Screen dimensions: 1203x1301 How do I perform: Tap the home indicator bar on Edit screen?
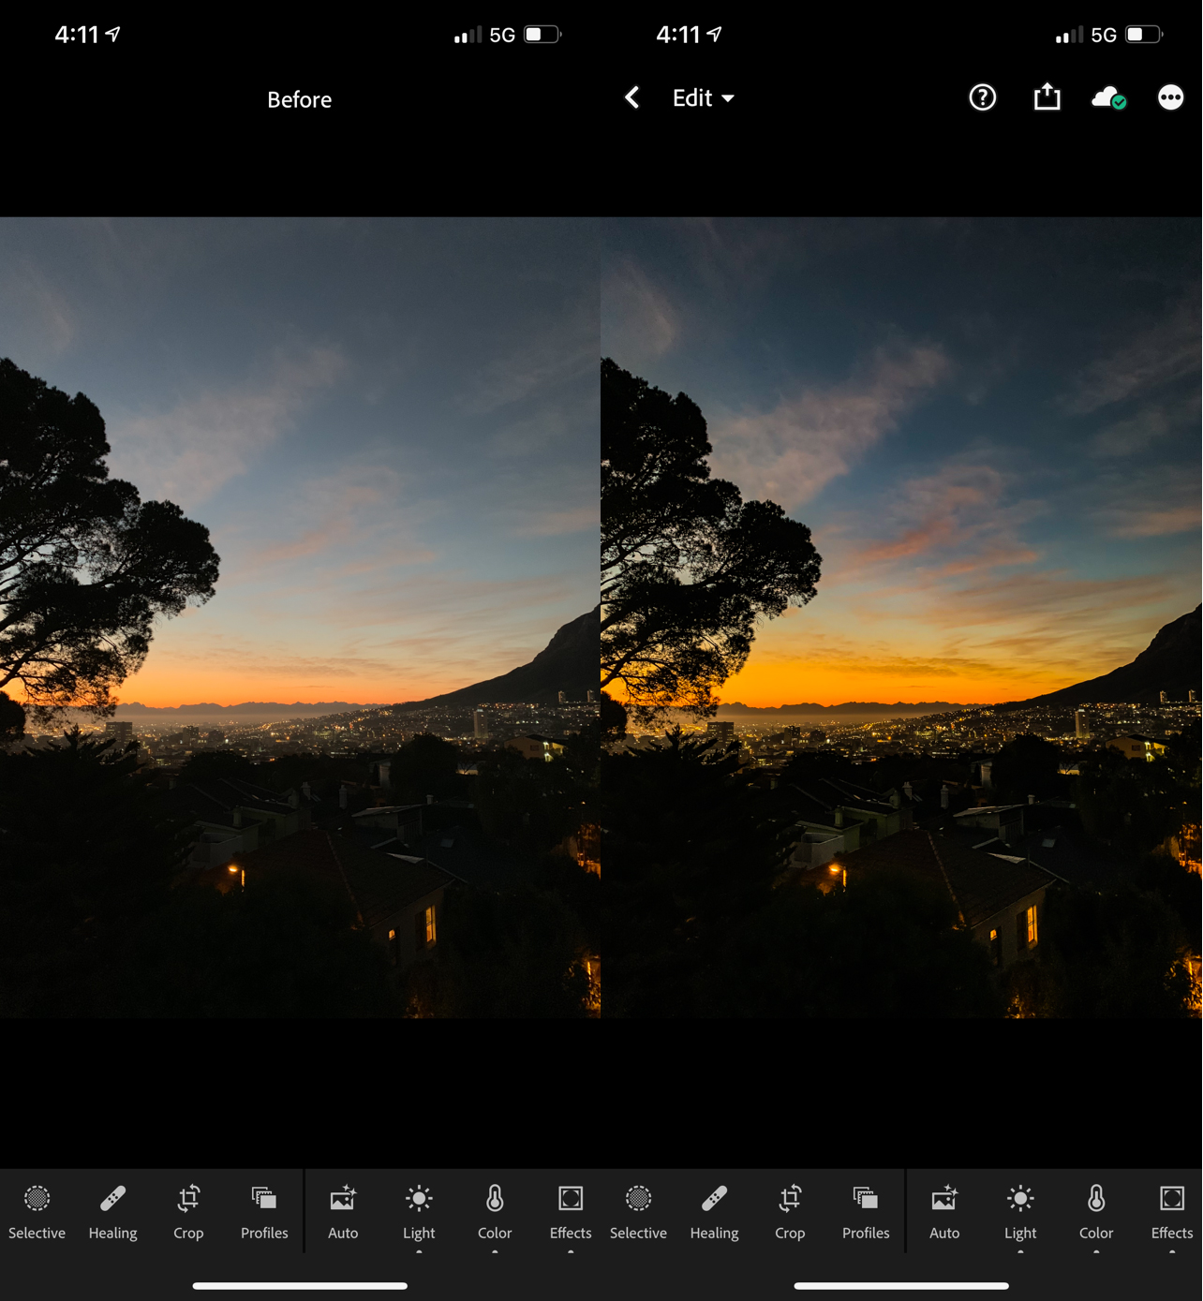[x=901, y=1286]
